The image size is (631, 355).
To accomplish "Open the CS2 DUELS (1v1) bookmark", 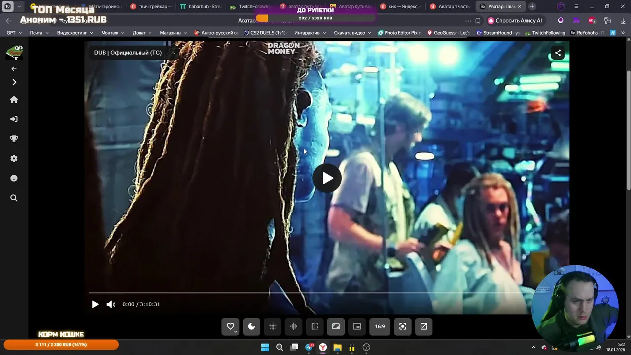I will click(265, 33).
